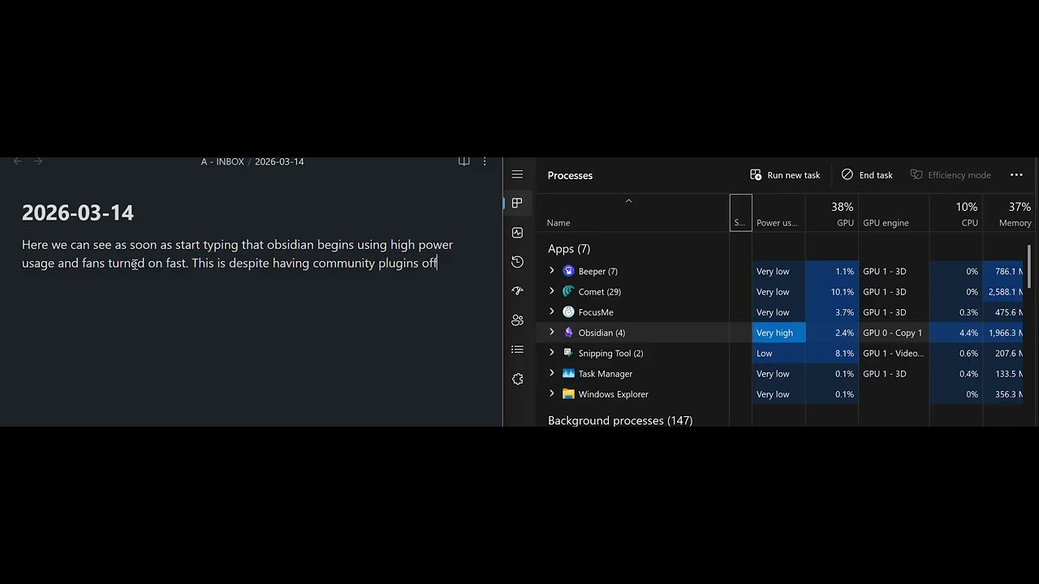This screenshot has height=584, width=1039.
Task: Click Run new task button
Action: 785,175
